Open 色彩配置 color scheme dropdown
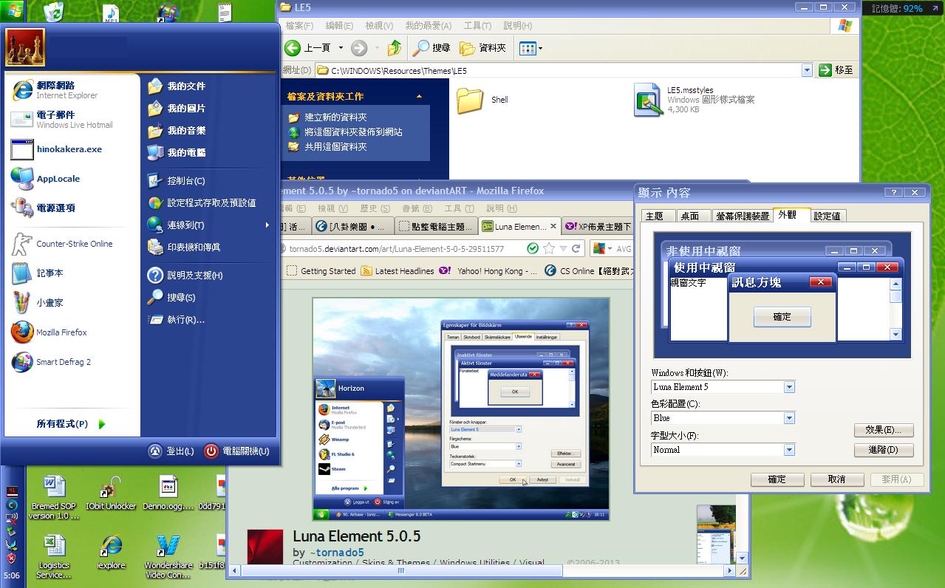 789,418
